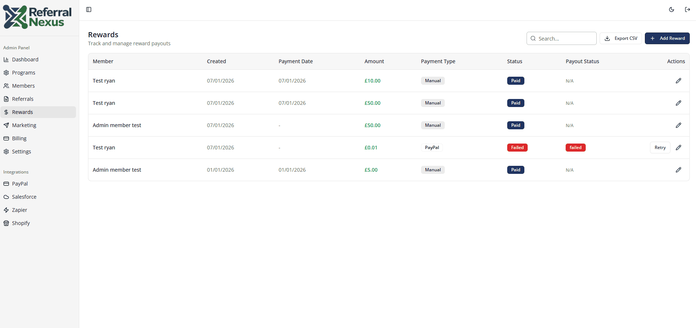Open the PayPal integration
Image resolution: width=696 pixels, height=328 pixels.
38,184
